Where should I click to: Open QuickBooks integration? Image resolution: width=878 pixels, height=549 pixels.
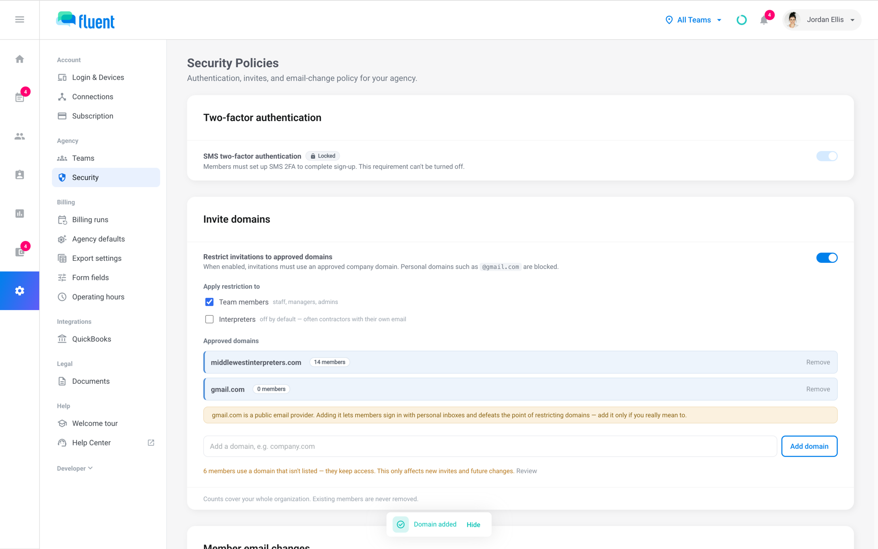106,339
